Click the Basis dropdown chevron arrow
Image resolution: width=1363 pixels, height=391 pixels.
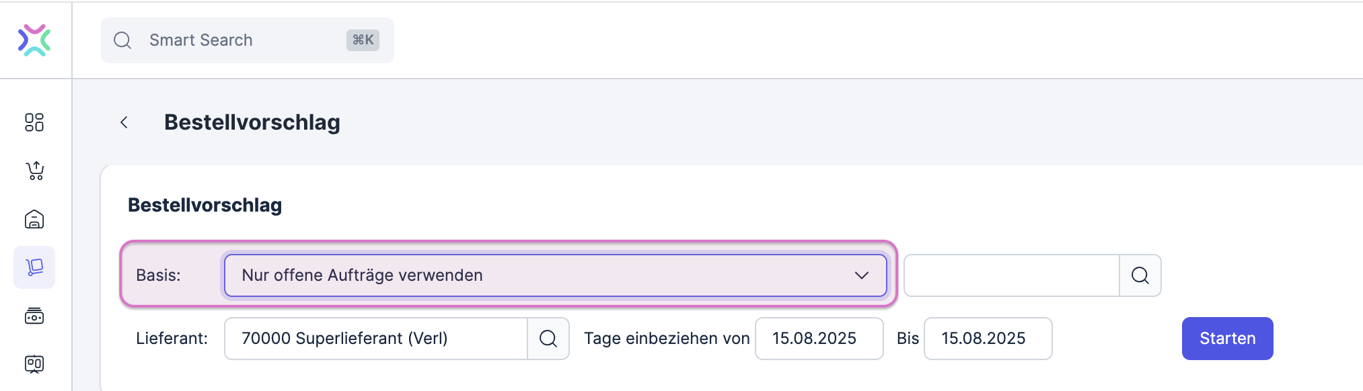click(860, 275)
